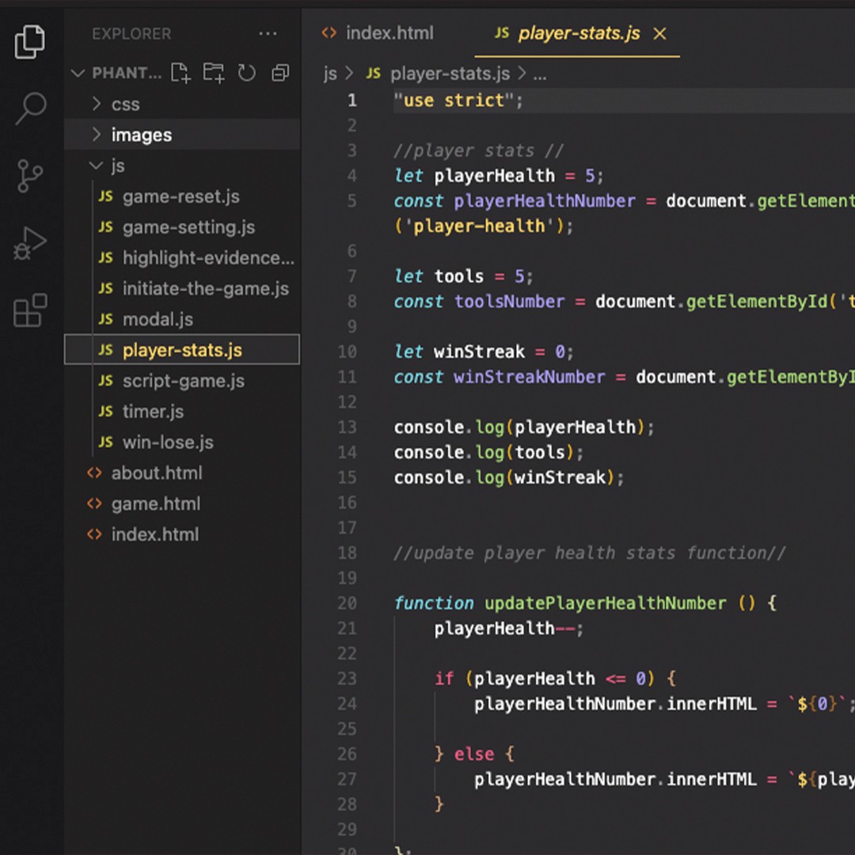Viewport: 855px width, 855px height.
Task: Click the EXPLORER panel title
Action: coord(131,34)
